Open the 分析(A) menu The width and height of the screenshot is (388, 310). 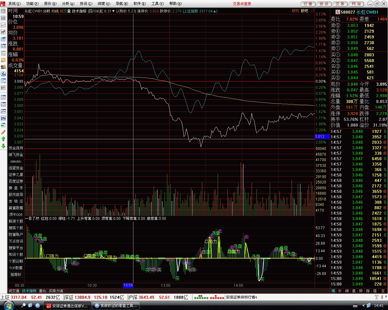(x=68, y=4)
